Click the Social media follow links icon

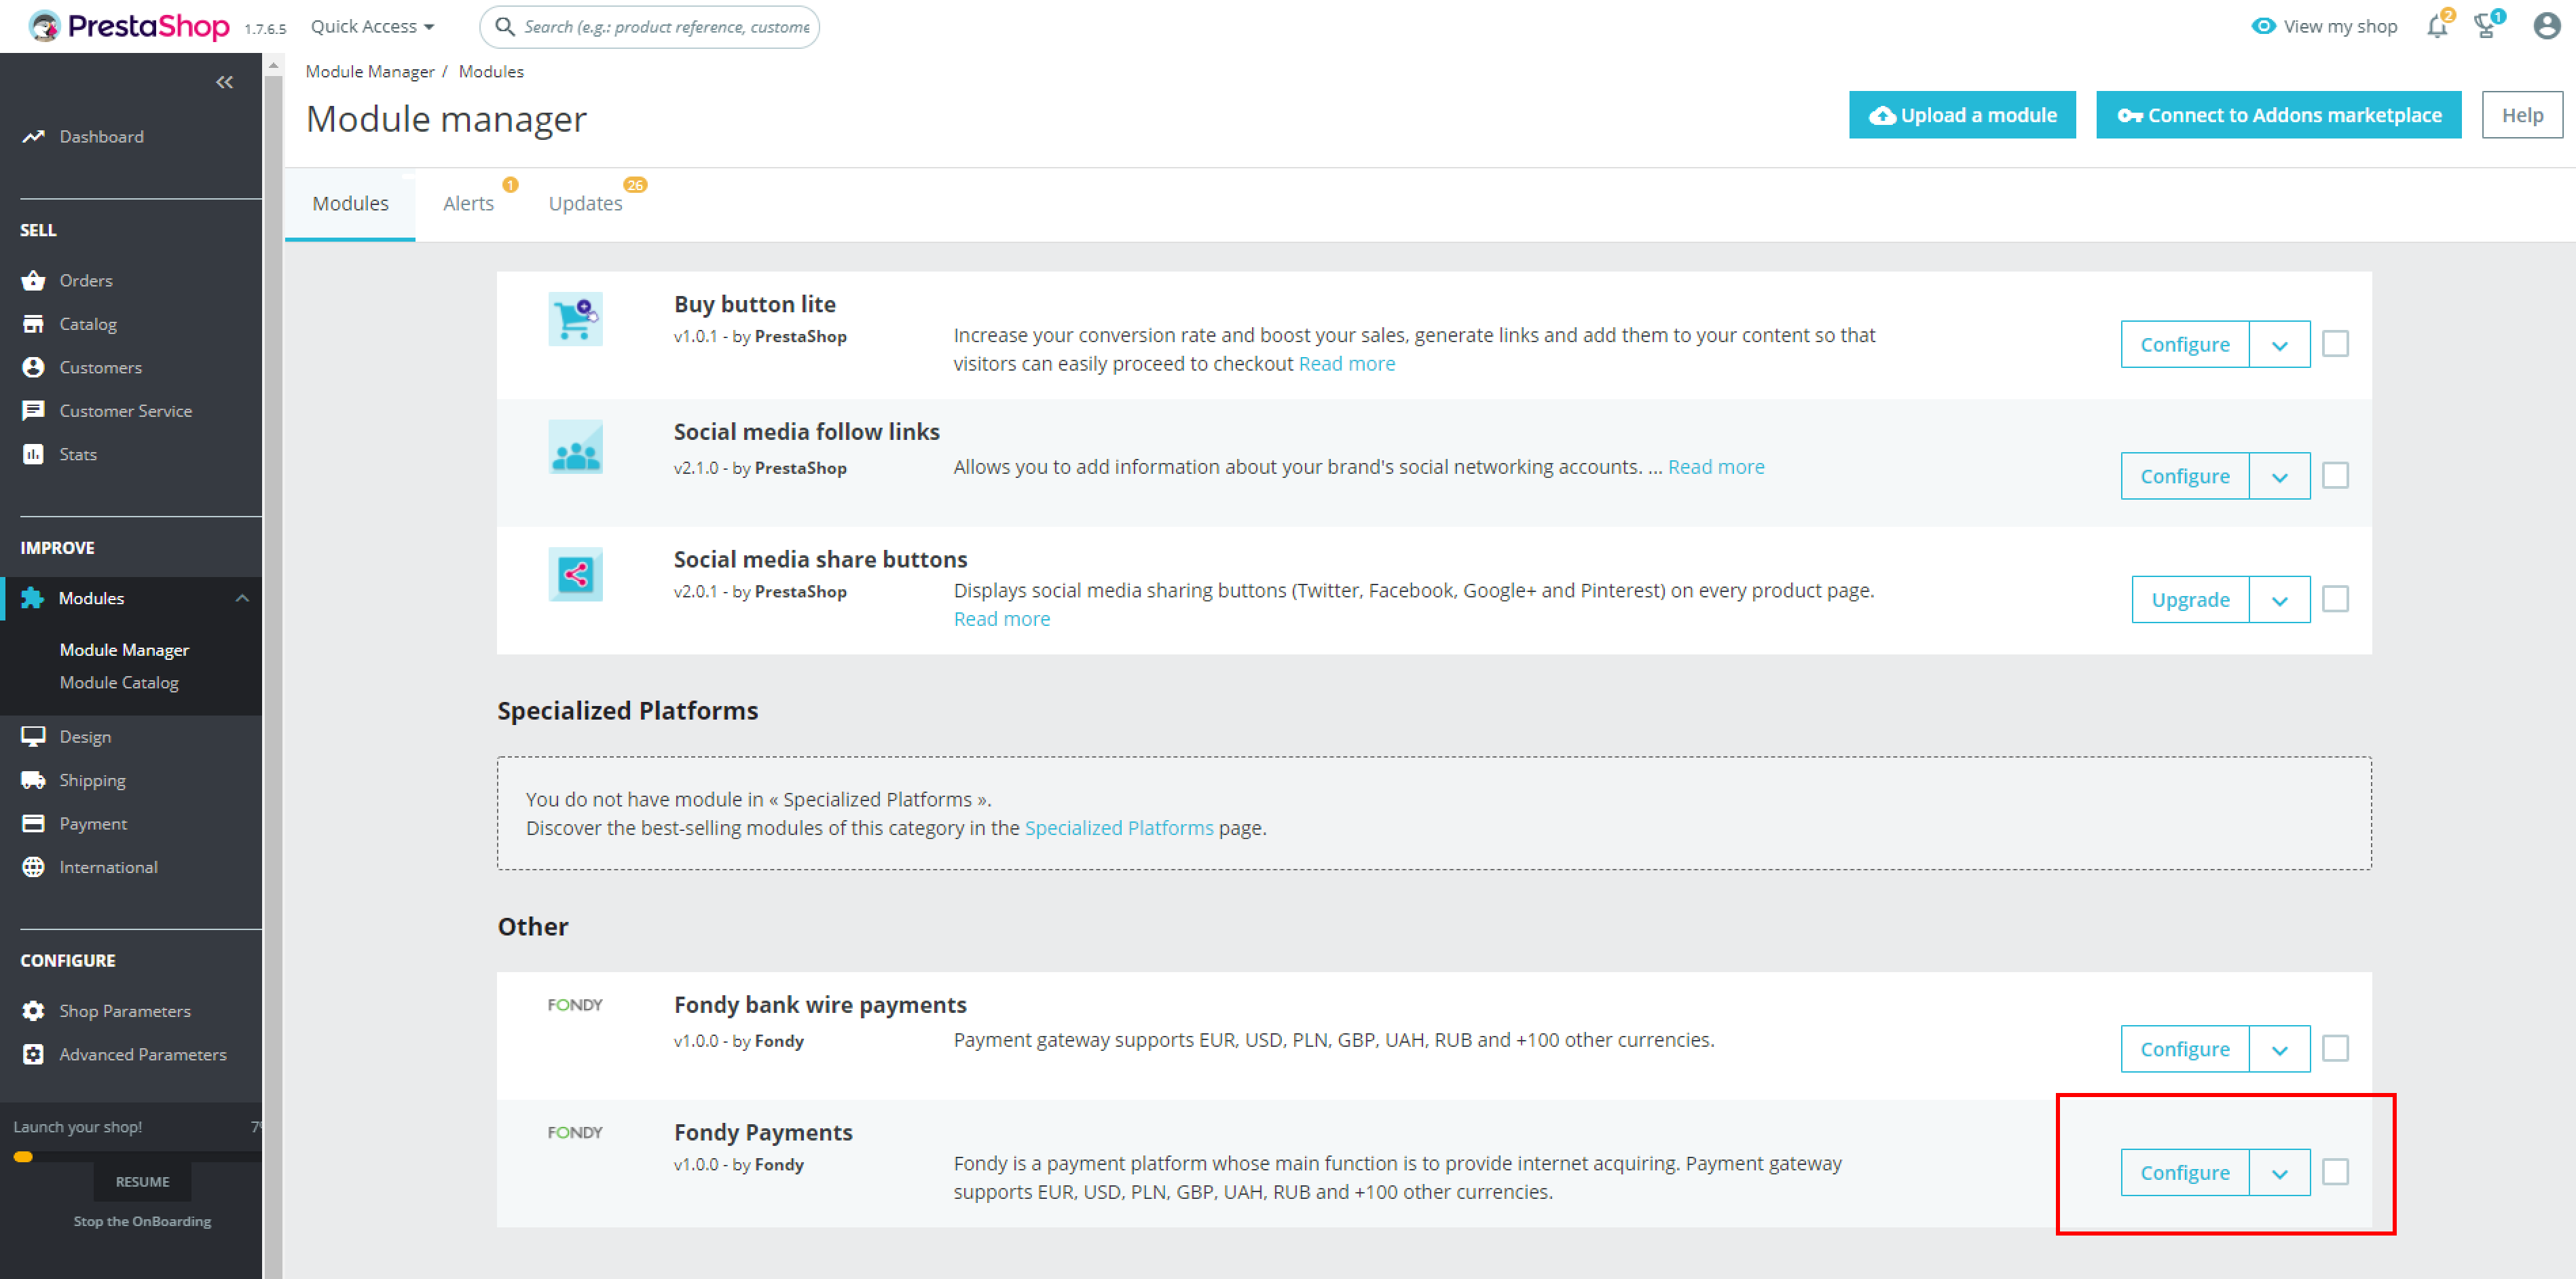point(575,446)
